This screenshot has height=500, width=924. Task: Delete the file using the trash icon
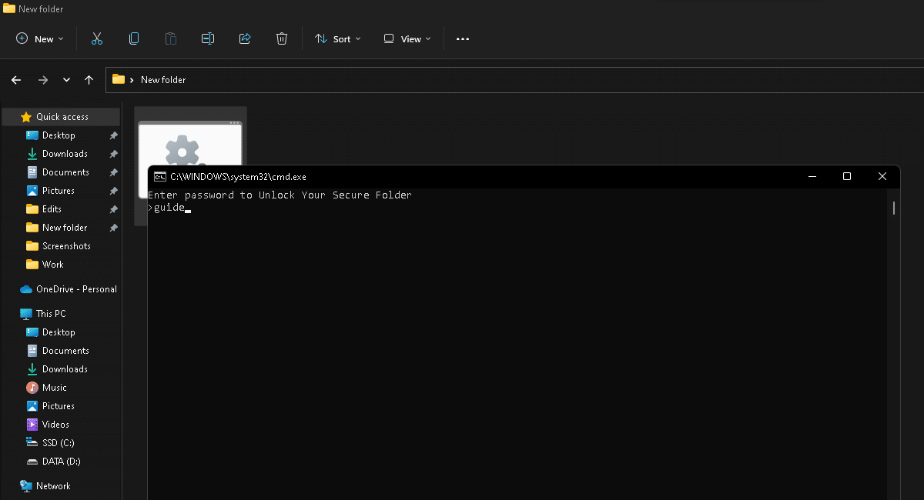pos(281,38)
